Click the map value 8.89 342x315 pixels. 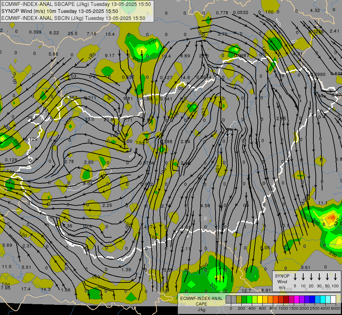185,56
